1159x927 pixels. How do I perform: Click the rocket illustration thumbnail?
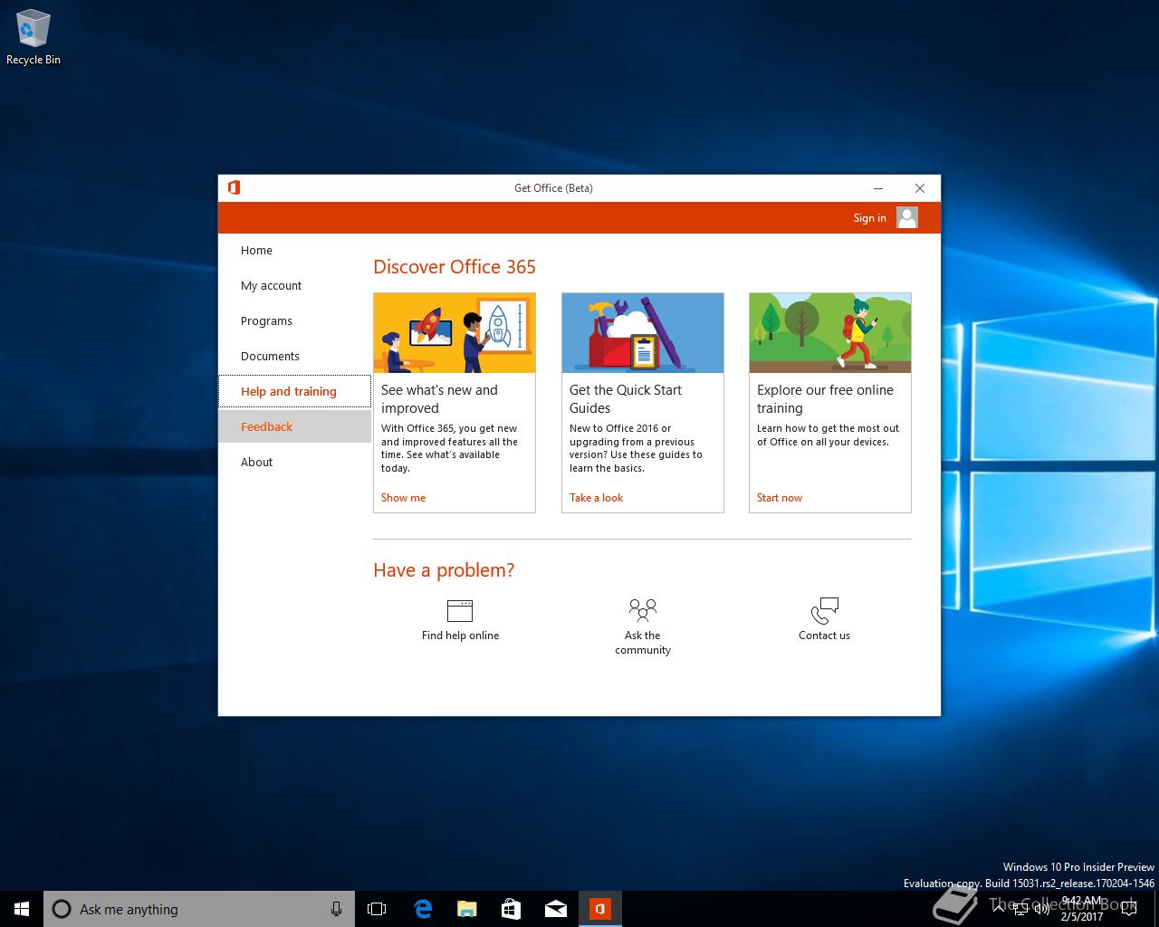pos(455,333)
